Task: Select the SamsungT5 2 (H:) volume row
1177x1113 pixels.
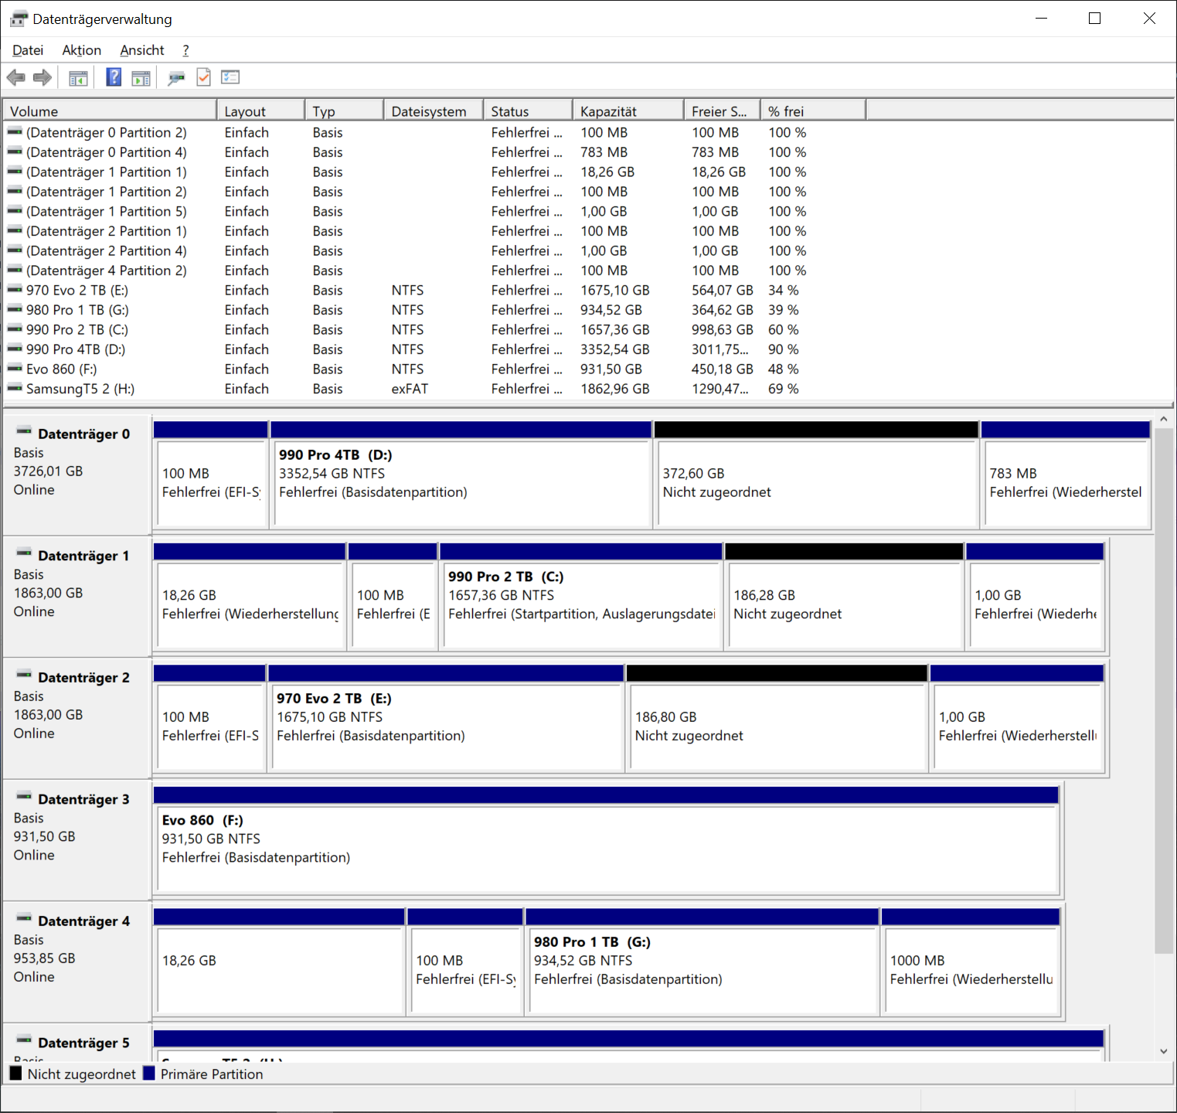Action: coord(80,389)
